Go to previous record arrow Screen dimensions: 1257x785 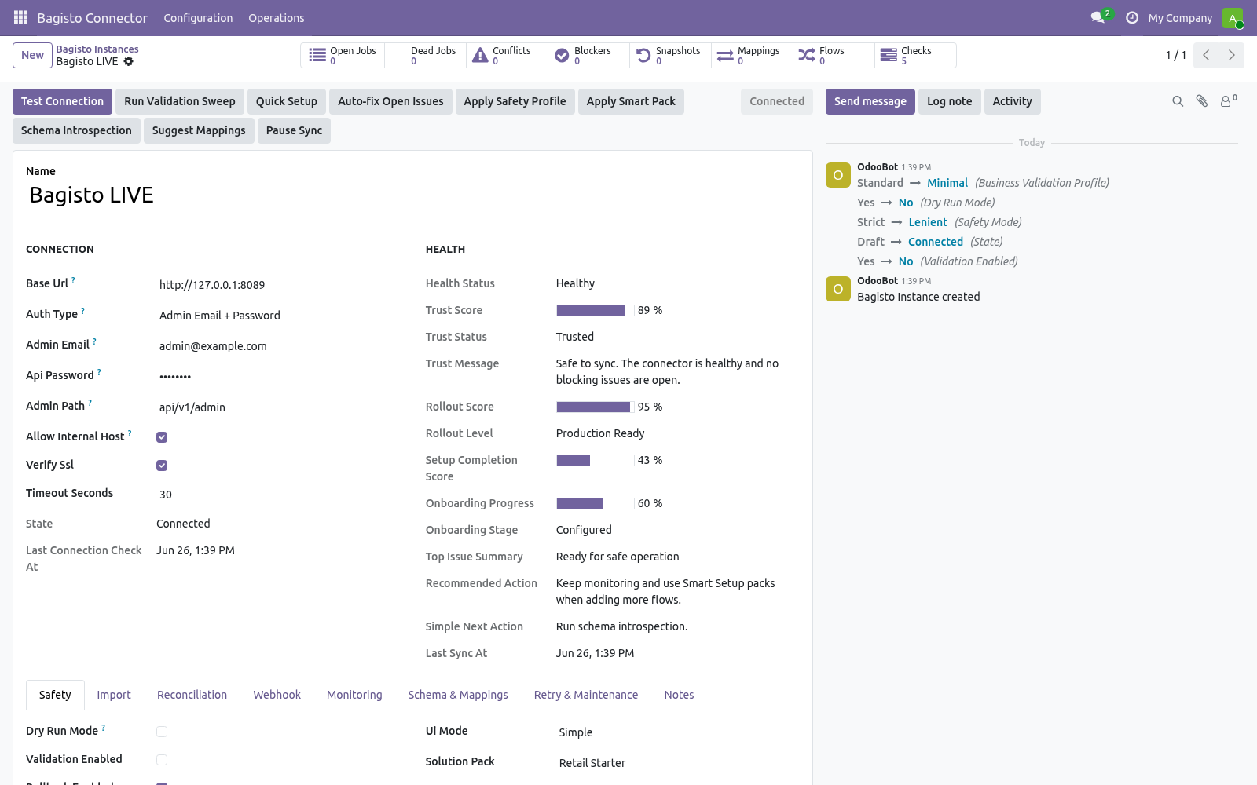1206,55
